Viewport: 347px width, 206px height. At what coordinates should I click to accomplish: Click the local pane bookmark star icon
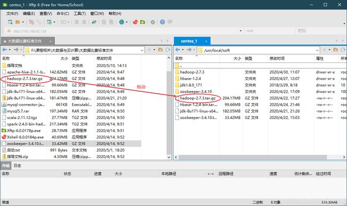click(149, 50)
